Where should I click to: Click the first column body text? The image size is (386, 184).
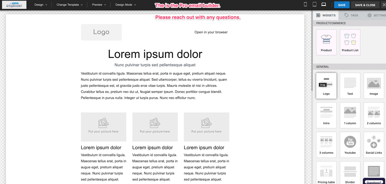(103, 167)
